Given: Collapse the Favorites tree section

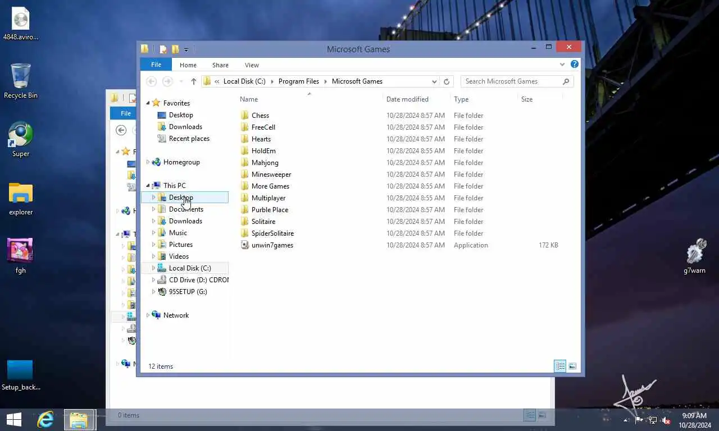Looking at the screenshot, I should click(x=148, y=103).
